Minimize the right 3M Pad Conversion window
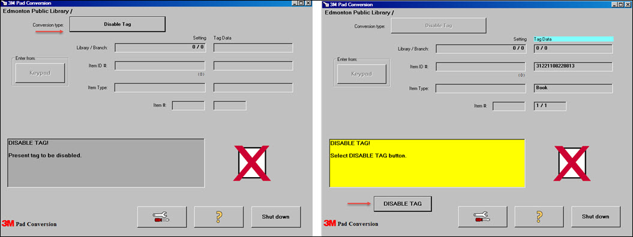The width and height of the screenshot is (633, 237). [615, 4]
